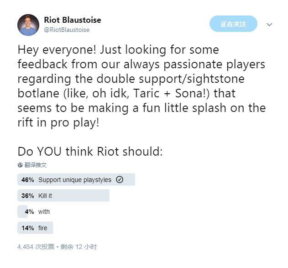This screenshot has width=288, height=268.
Task: Click the checkmark icon on the voted option
Action: [x=120, y=180]
